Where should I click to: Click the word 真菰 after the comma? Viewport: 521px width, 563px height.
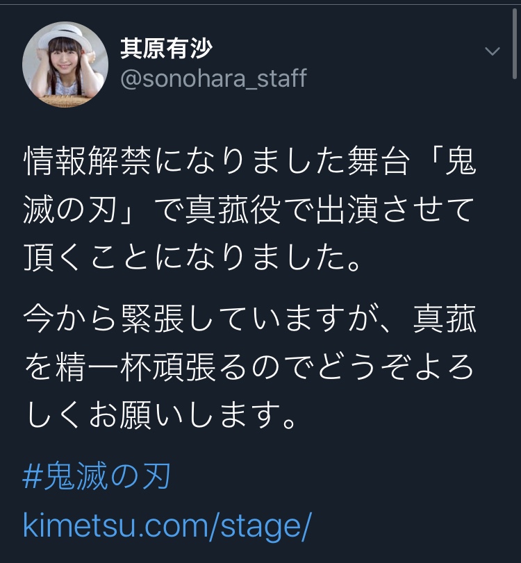(x=445, y=319)
